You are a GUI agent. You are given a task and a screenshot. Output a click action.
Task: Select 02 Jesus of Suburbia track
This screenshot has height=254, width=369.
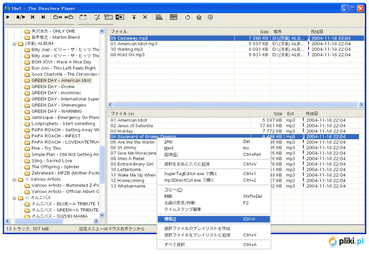[x=132, y=125]
